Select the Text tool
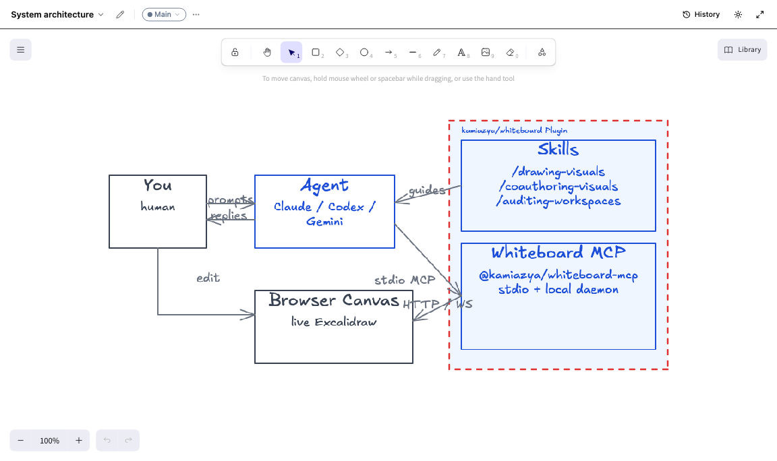777x461 pixels. click(461, 53)
